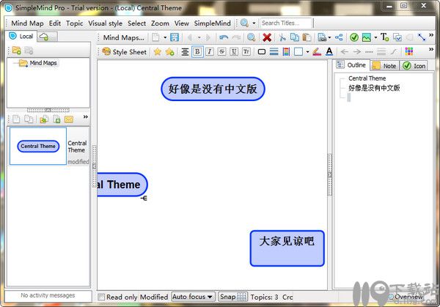Image resolution: width=440 pixels, height=307 pixels.
Task: Open the Auto focus dropdown
Action: (193, 297)
